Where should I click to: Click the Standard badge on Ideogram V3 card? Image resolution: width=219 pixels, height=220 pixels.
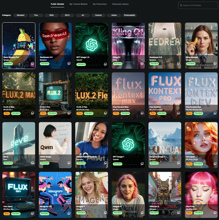pyautogui.click(x=45, y=213)
